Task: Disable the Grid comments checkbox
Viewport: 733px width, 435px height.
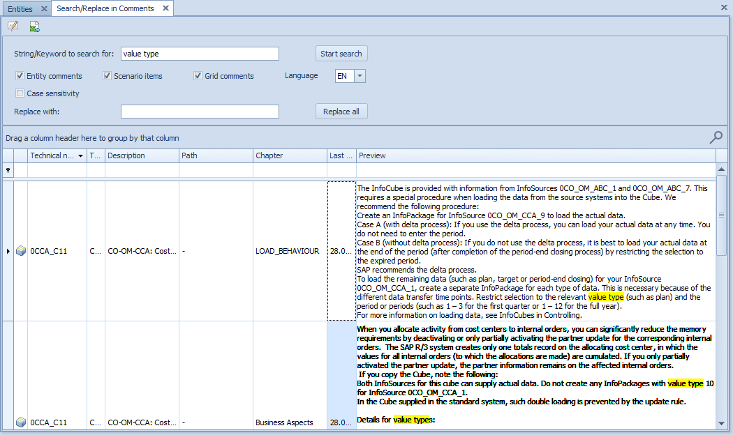Action: (198, 76)
